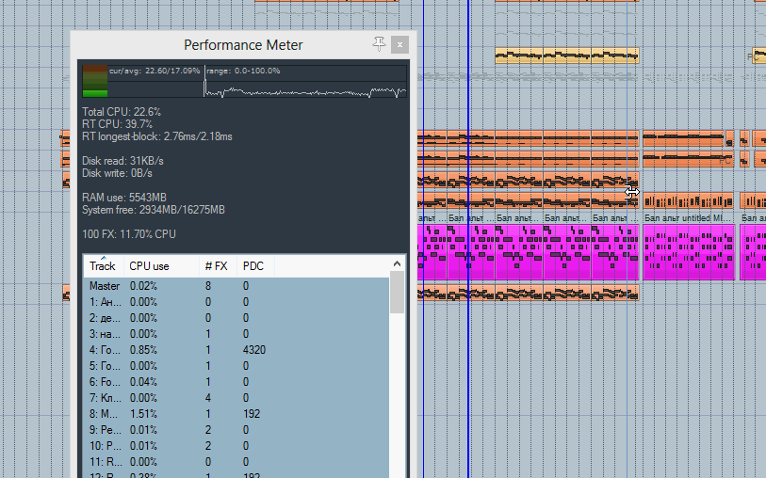Click the 1.51% CPU use cell

(x=143, y=414)
